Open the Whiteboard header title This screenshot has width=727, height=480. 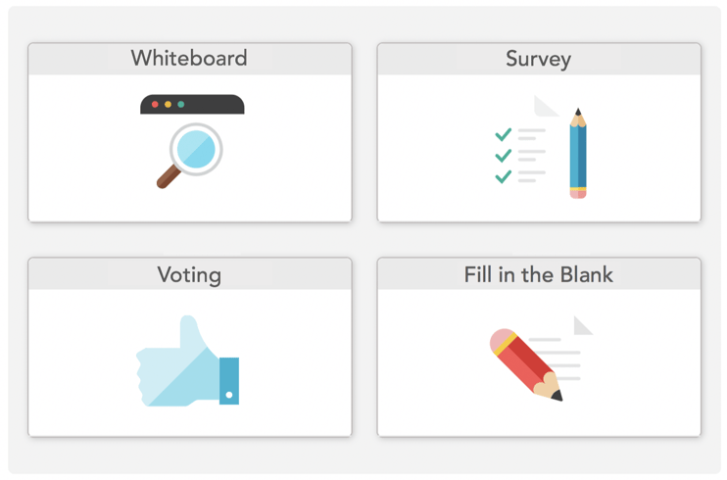[x=189, y=59]
